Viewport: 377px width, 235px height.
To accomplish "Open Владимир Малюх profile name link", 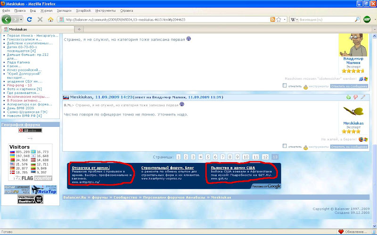I will point(353,61).
